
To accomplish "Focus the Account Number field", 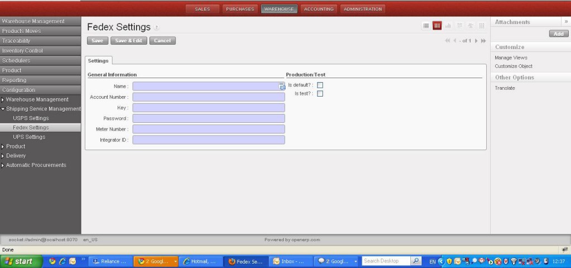I will click(209, 97).
